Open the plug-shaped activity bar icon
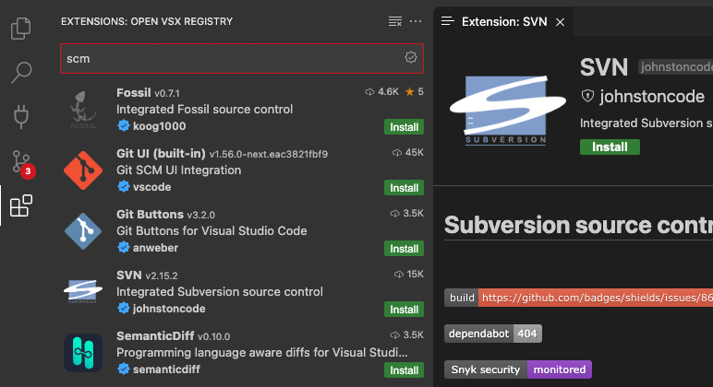This screenshot has width=713, height=387. (21, 117)
